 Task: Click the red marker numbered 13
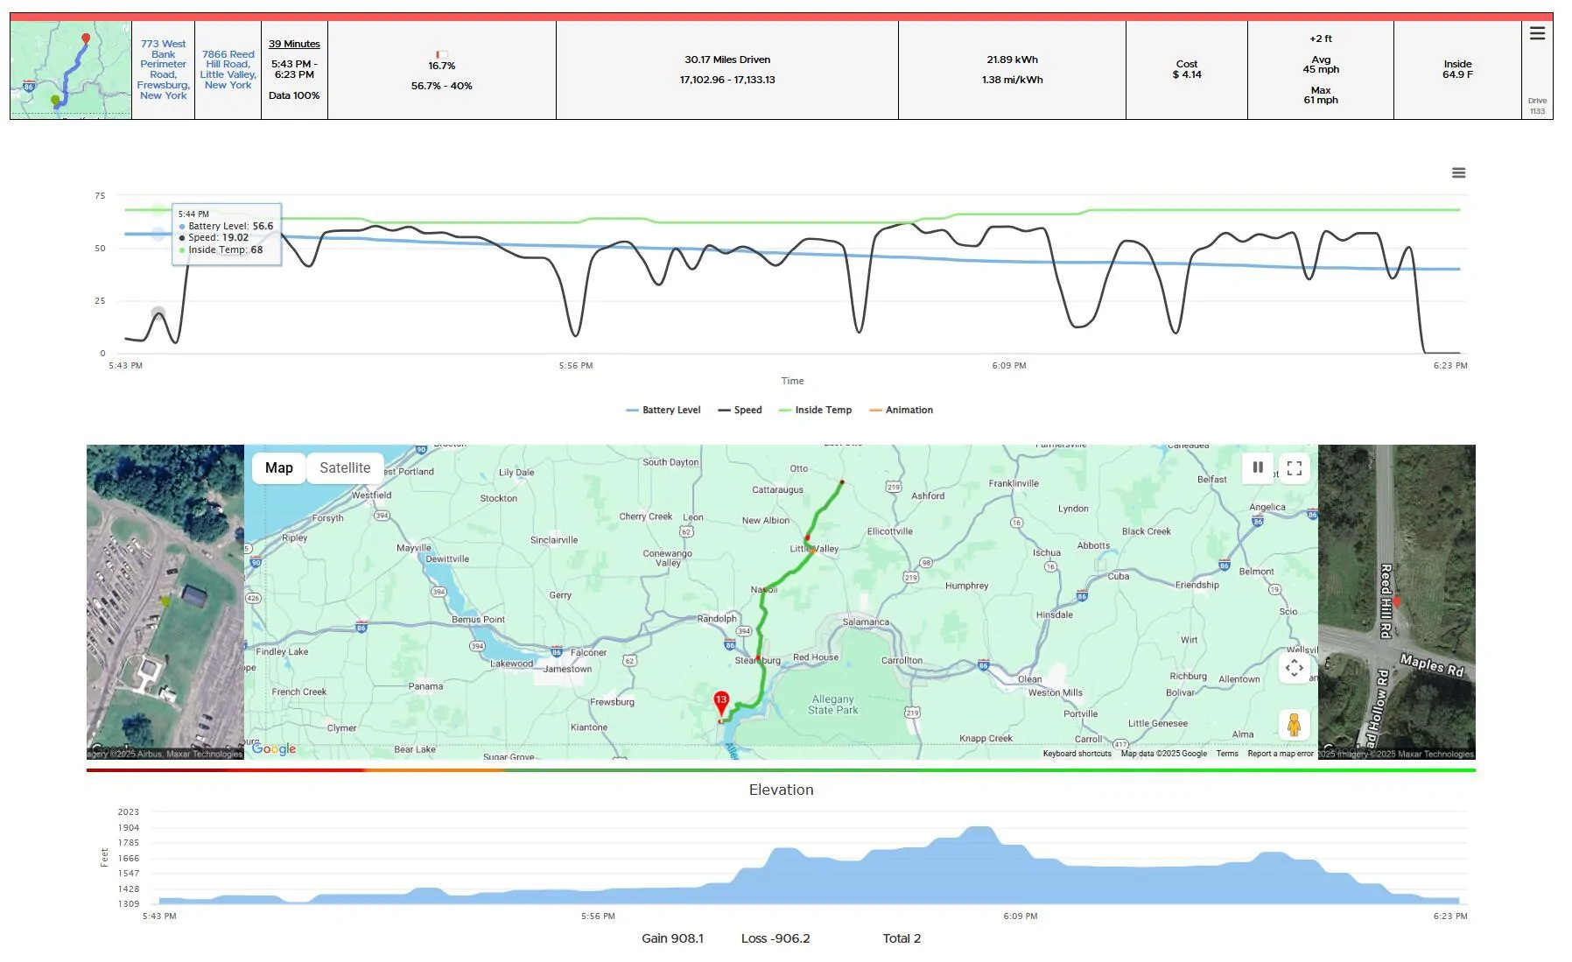pos(721,705)
